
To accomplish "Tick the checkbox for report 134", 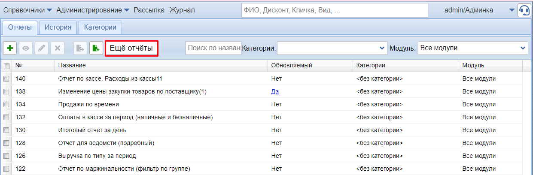I will [6, 104].
